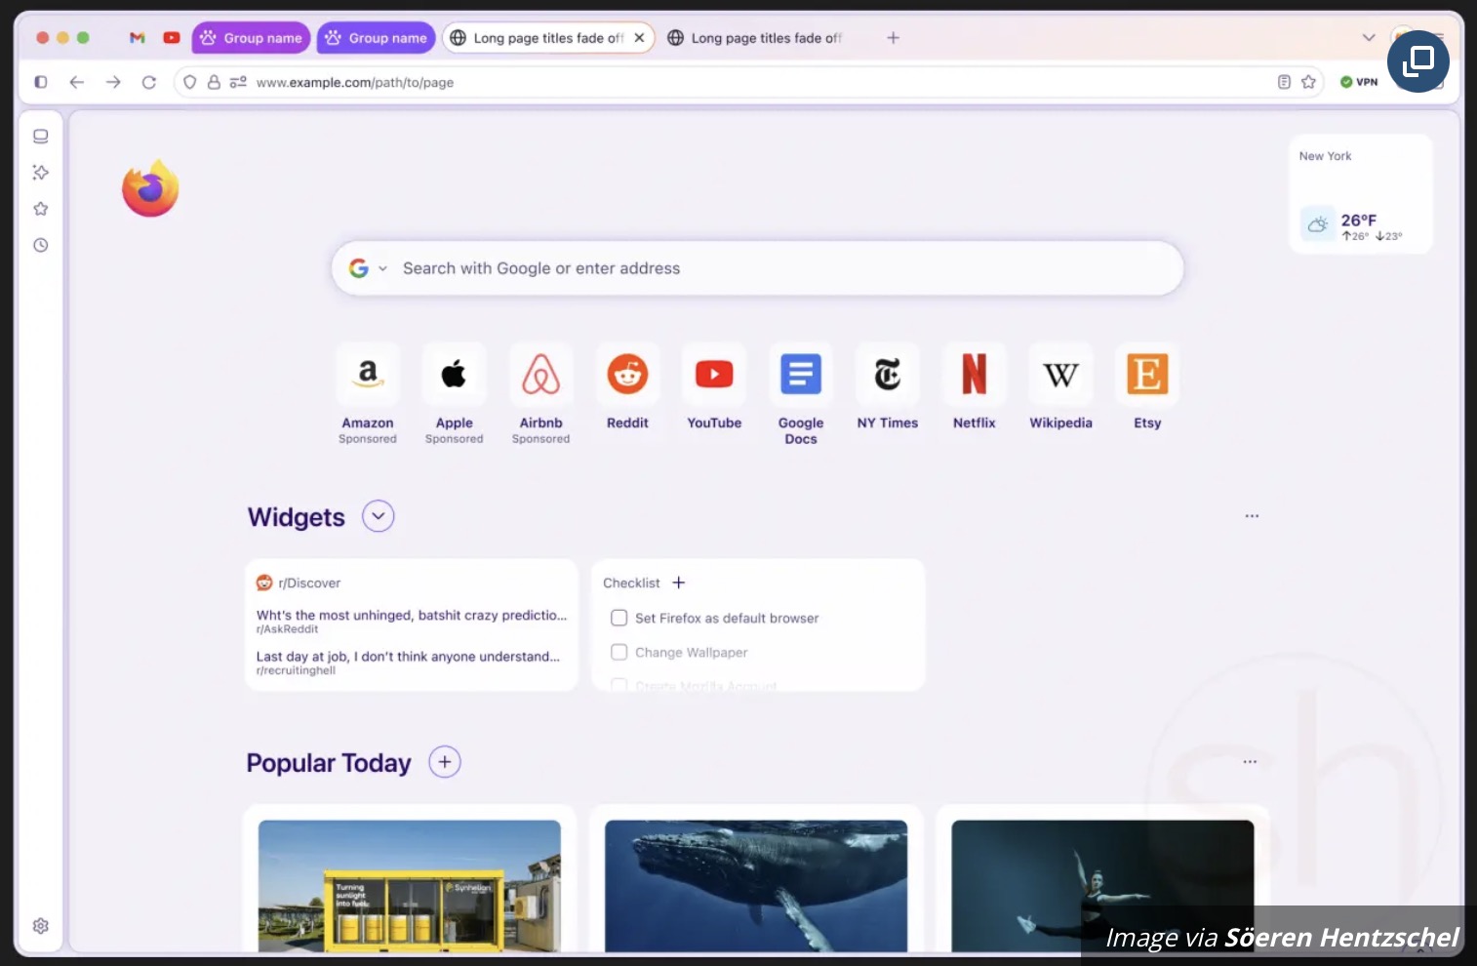Open the Netflix shortcut tile
The width and height of the screenshot is (1477, 966).
[974, 375]
